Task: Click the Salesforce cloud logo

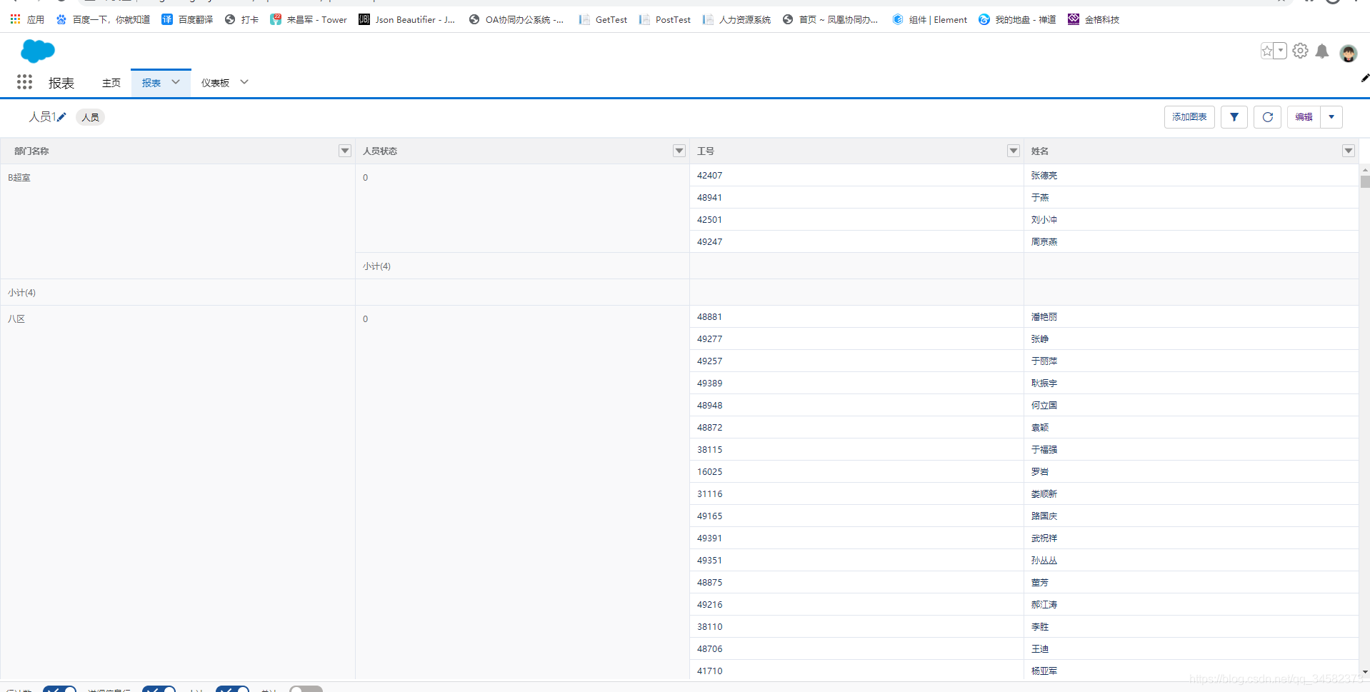Action: 37,51
